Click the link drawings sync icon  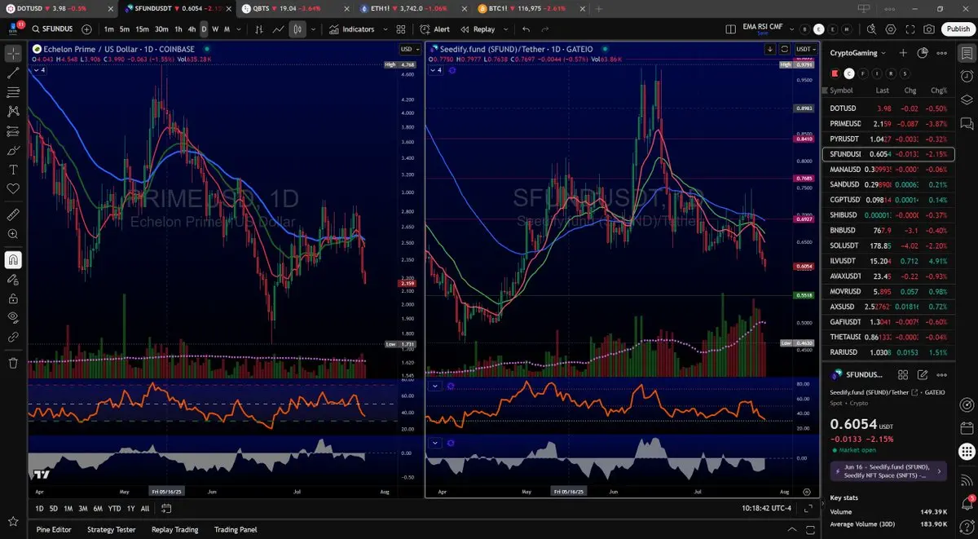(x=13, y=336)
